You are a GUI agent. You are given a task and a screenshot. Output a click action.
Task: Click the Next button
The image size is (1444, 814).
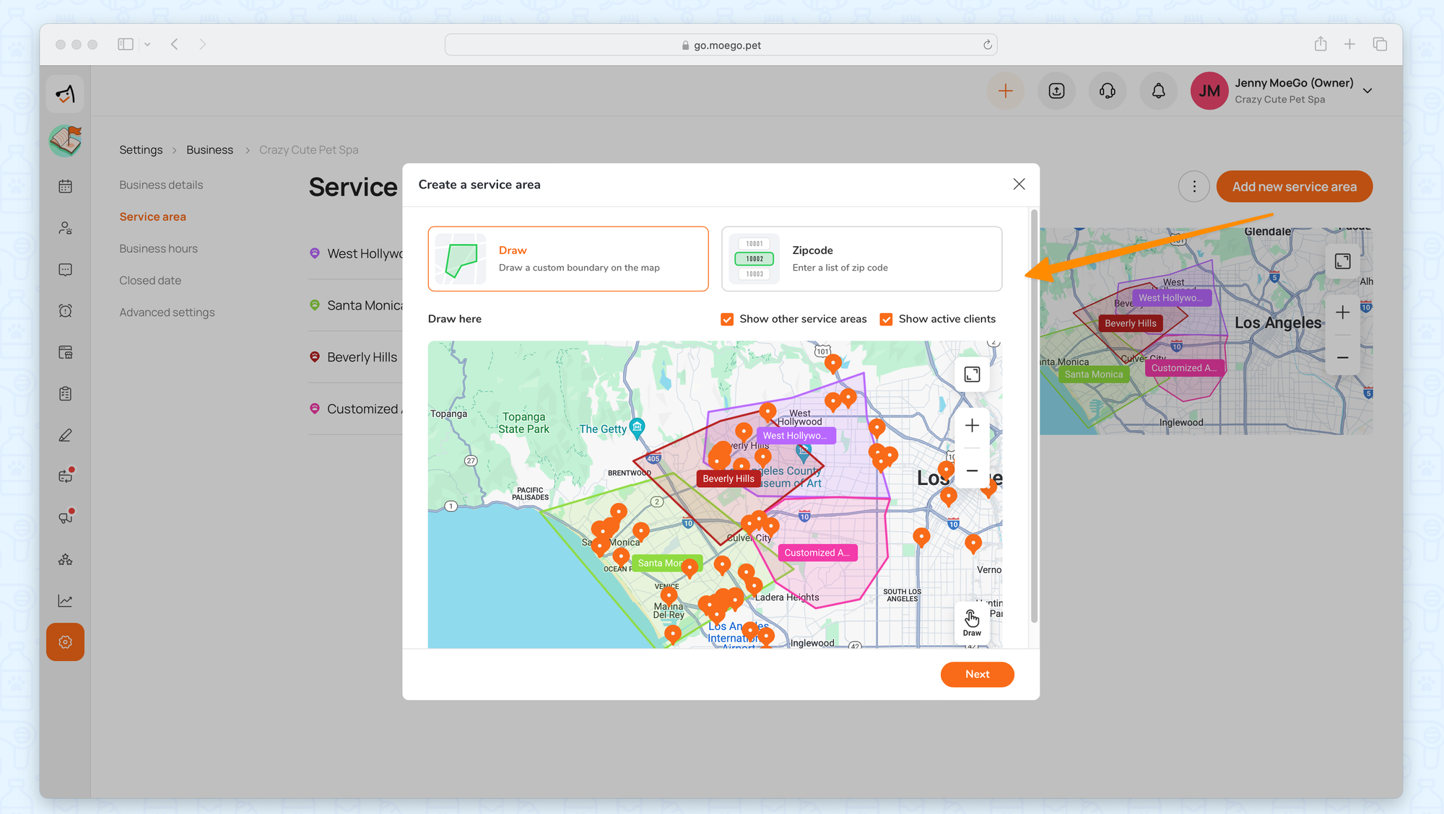coord(977,674)
